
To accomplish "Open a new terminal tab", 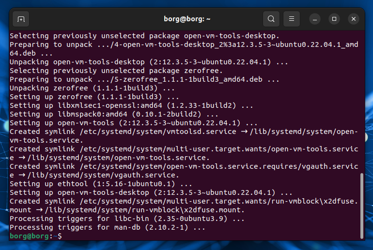I will (21, 19).
